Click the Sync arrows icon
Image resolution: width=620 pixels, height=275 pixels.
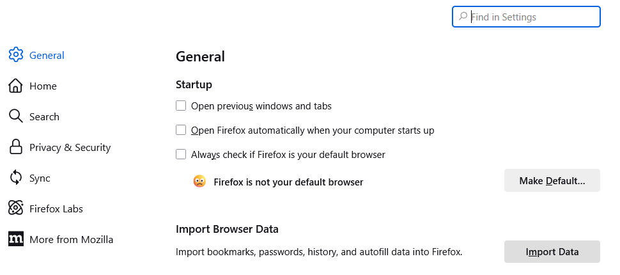[16, 178]
